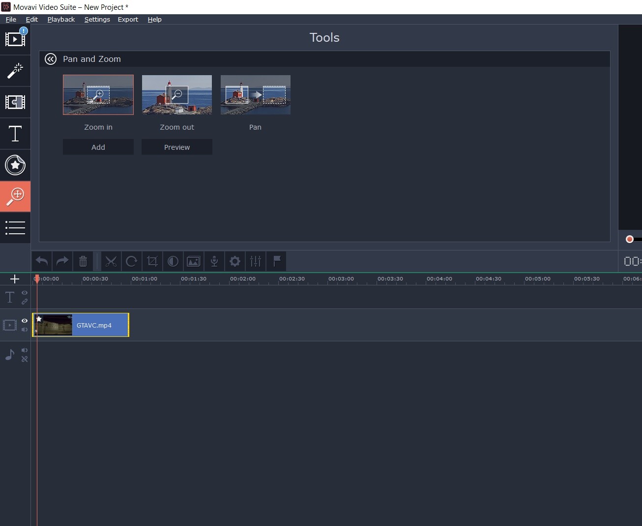Select the GTAVC.mp4 clip on timeline
This screenshot has height=526, width=642.
(81, 325)
